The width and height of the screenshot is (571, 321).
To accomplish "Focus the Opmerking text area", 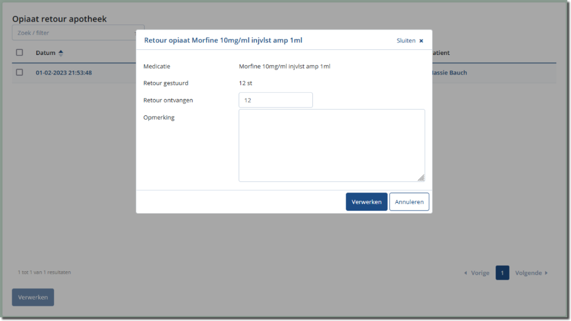I will (x=331, y=145).
